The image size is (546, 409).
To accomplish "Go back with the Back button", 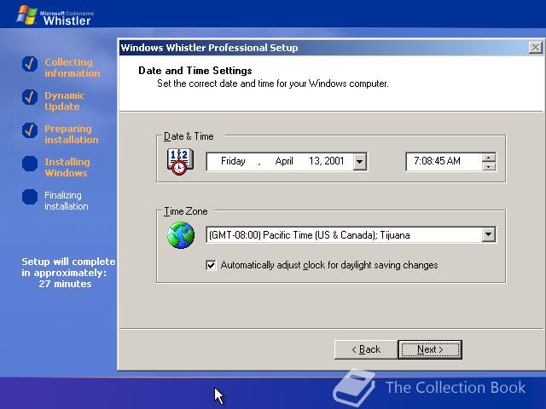I will point(366,349).
